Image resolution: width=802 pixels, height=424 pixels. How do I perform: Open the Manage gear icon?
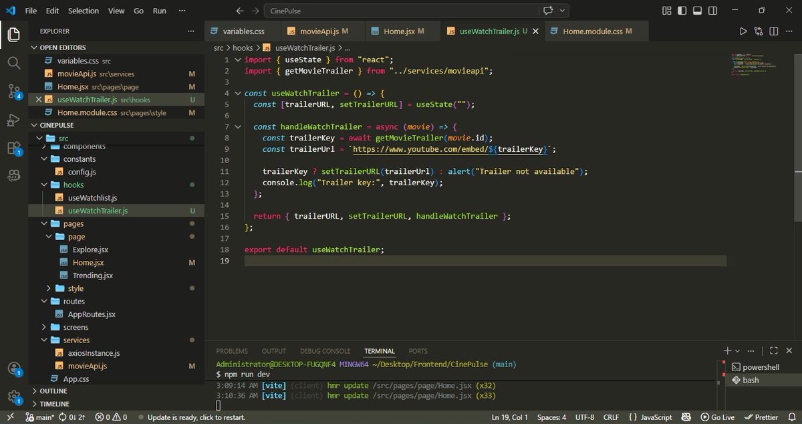click(x=14, y=396)
